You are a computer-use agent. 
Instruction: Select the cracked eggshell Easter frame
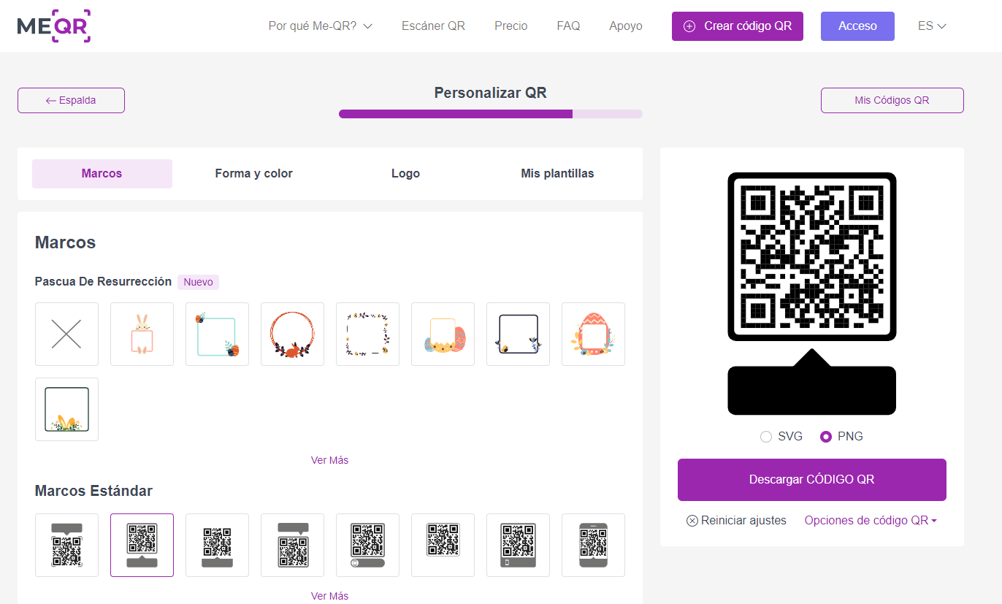pos(443,334)
